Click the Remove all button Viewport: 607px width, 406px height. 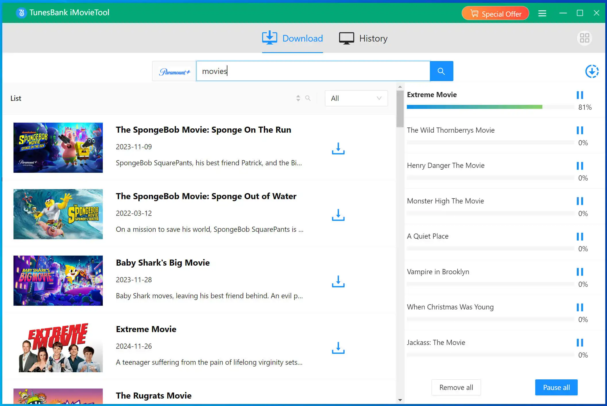[456, 387]
